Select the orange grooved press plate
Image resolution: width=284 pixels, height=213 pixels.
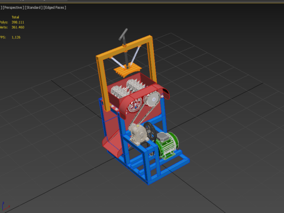click(127, 70)
